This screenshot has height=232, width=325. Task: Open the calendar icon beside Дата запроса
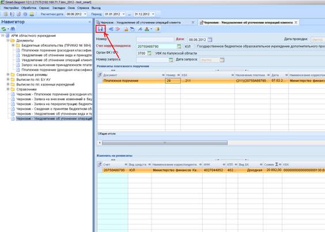pyautogui.click(x=222, y=60)
